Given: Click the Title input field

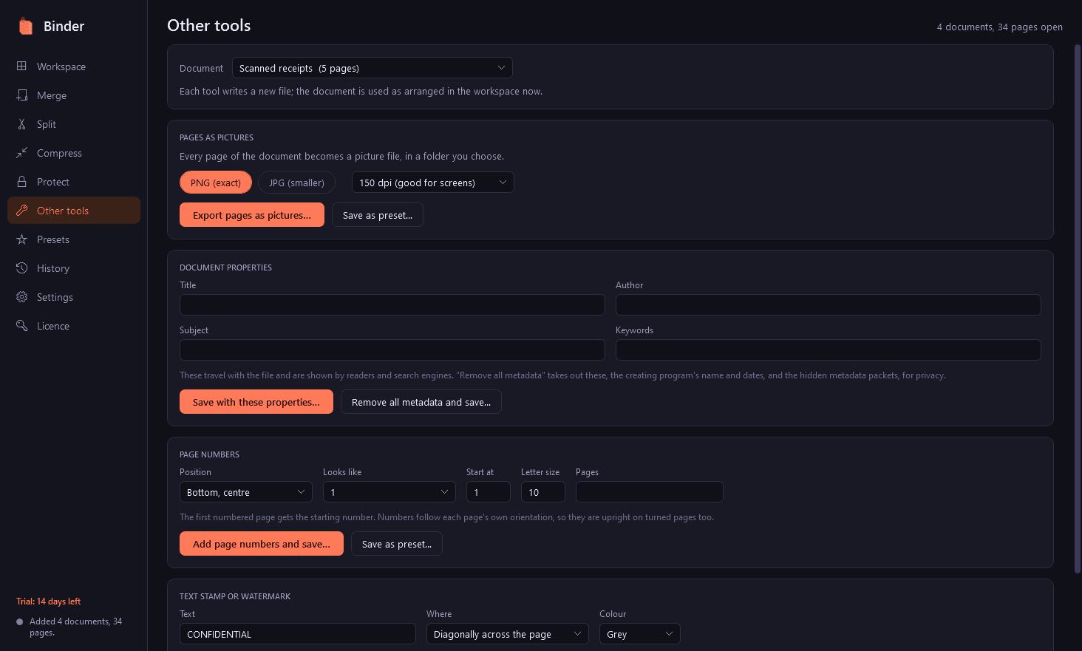Looking at the screenshot, I should click(x=392, y=304).
